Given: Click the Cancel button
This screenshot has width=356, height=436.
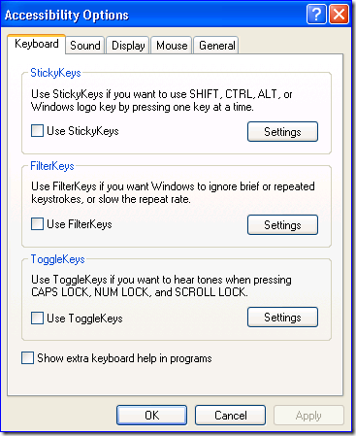Looking at the screenshot, I should coord(230,416).
